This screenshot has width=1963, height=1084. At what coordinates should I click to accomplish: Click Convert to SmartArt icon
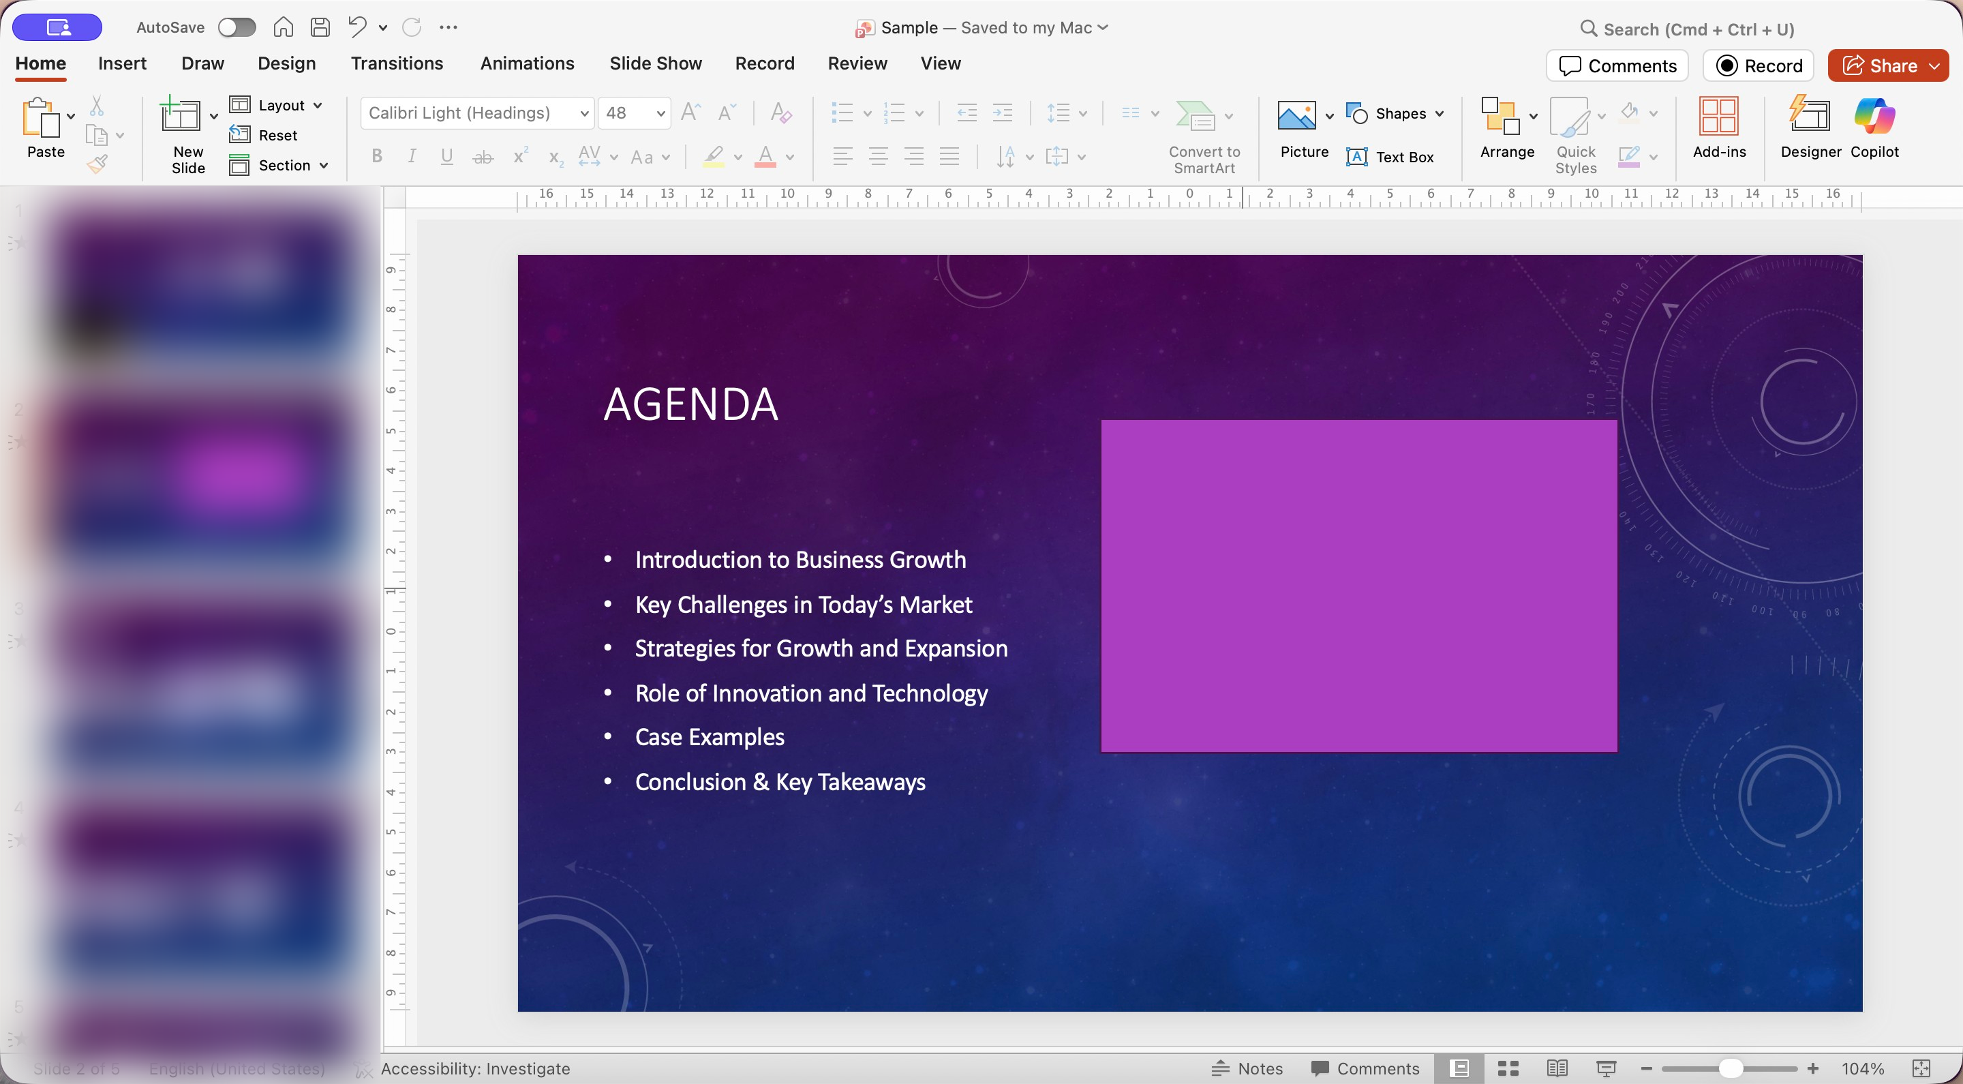pyautogui.click(x=1195, y=117)
